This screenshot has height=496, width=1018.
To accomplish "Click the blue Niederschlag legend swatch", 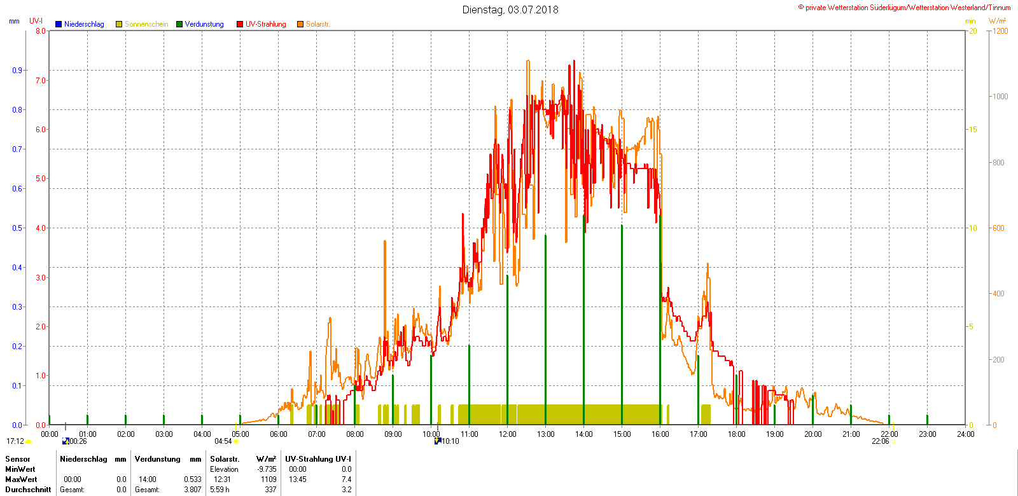I will tap(59, 24).
